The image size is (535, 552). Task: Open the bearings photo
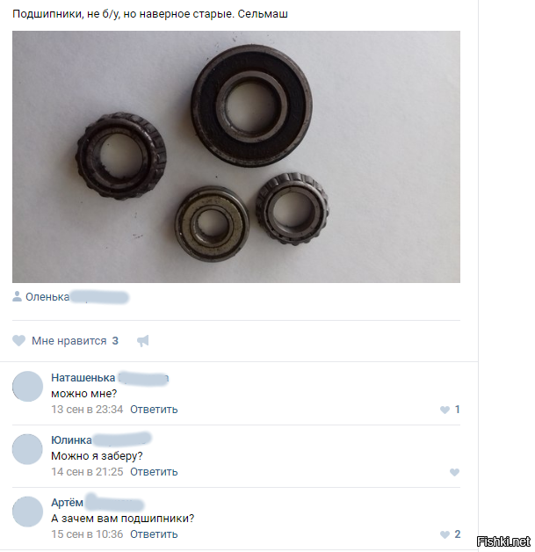pyautogui.click(x=236, y=156)
